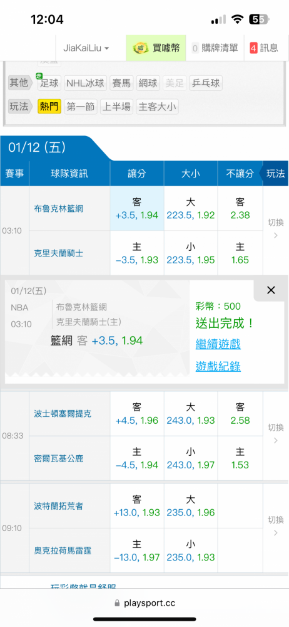
Task: Switch view for Celtics vs Bucks game
Action: coord(275,434)
